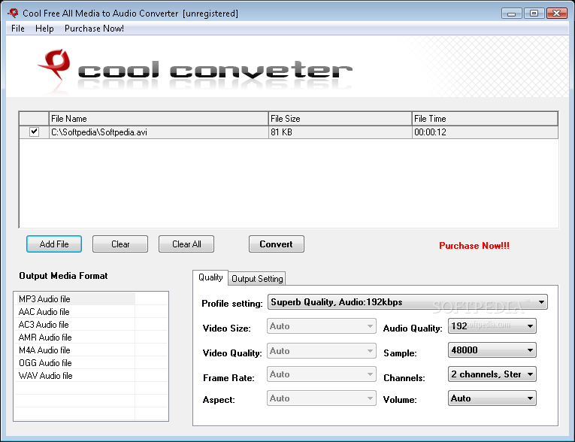Click the cool converter logo emblem
Screen dimensions: 575x442
(55, 65)
